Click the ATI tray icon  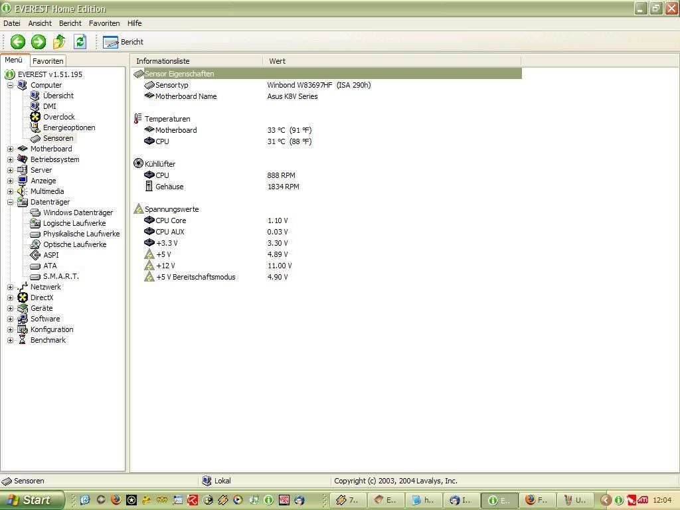pos(642,500)
